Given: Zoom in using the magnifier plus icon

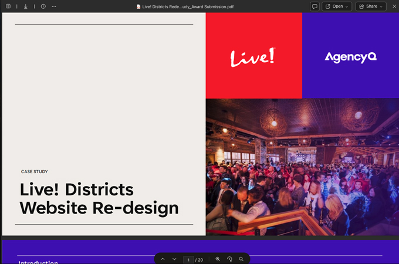Looking at the screenshot, I should (x=218, y=259).
